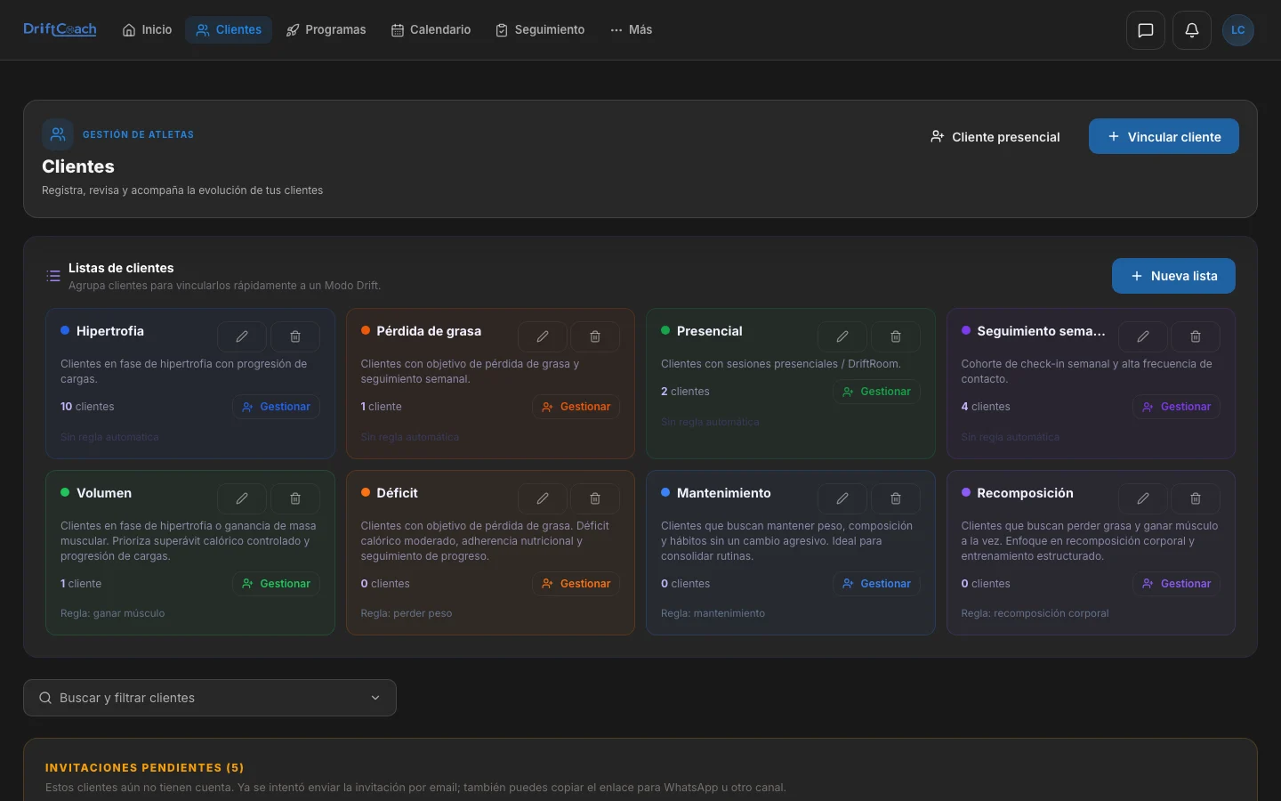
Task: Delete the Mantenimiento list
Action: [x=896, y=498]
